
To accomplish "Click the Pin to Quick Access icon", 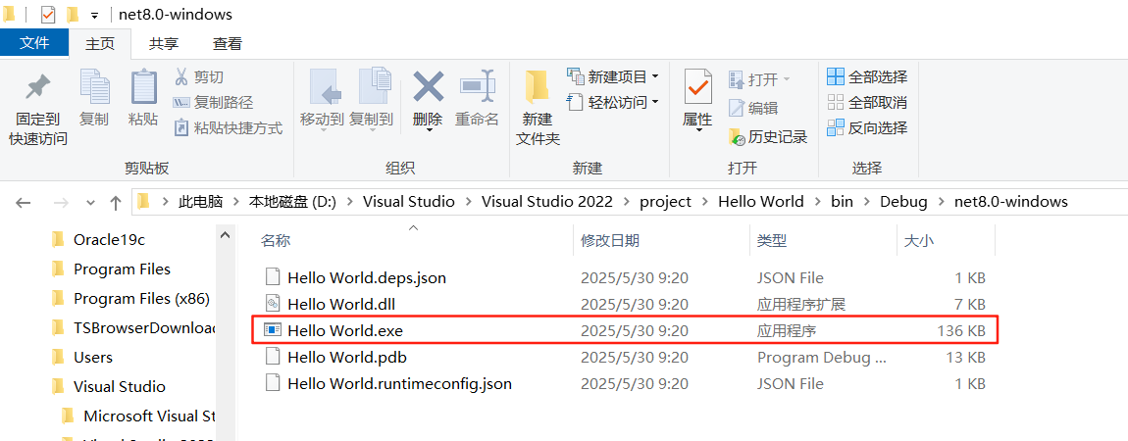I will [37, 87].
